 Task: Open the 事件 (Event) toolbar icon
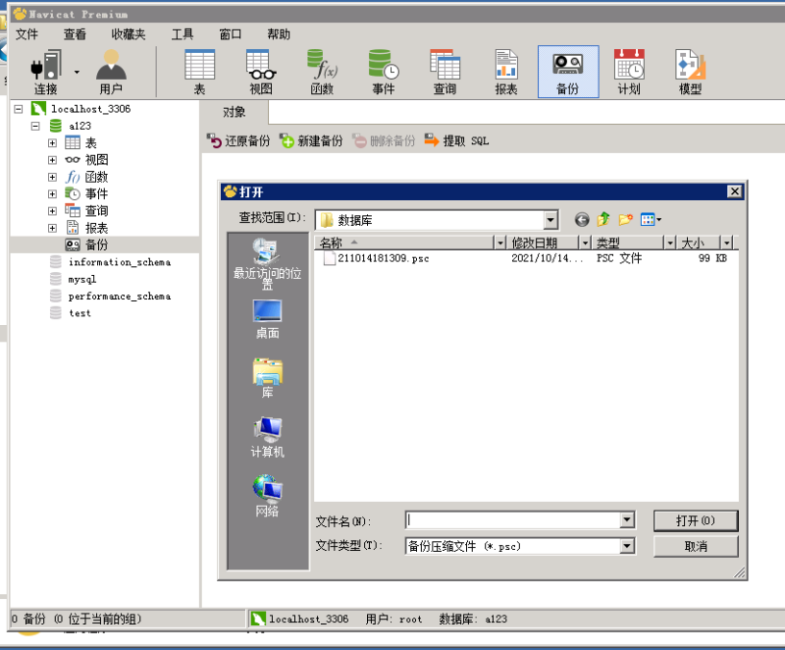tap(384, 72)
